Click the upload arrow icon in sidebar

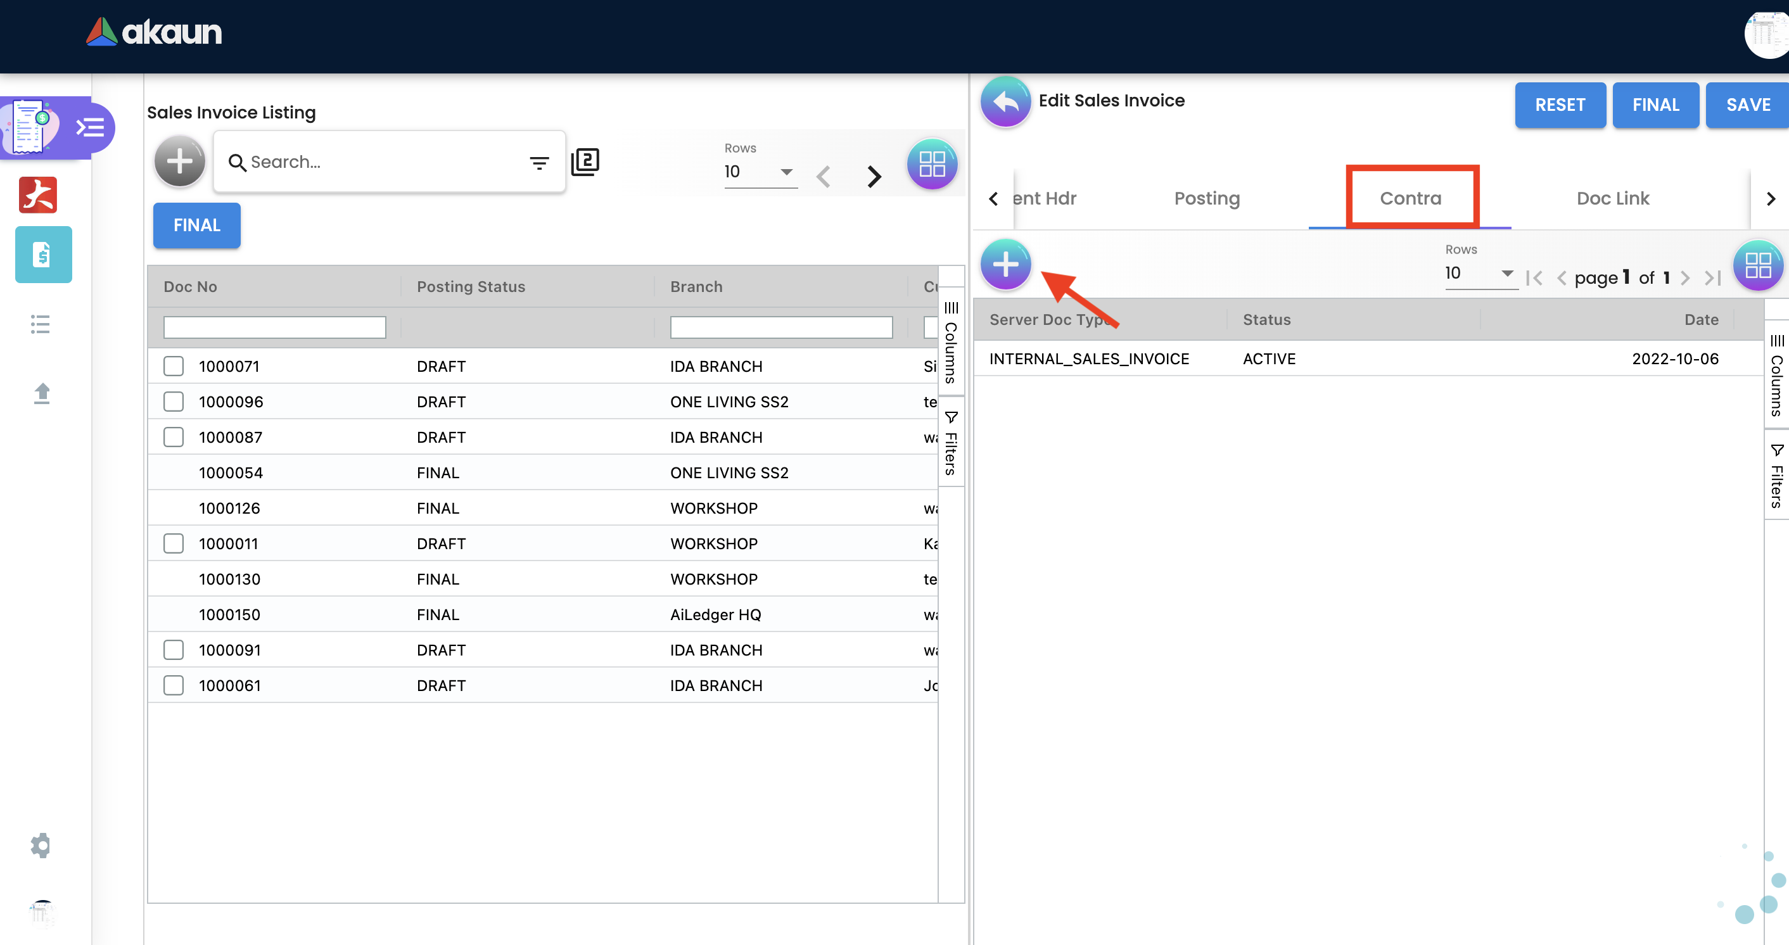tap(42, 394)
